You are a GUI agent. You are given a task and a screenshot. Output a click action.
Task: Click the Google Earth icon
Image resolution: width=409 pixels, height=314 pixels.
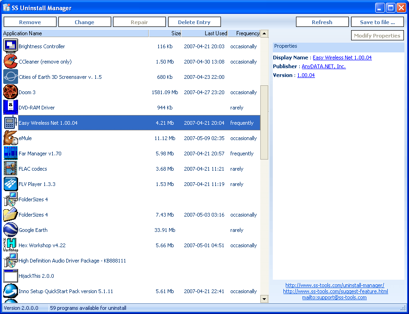[10, 229]
